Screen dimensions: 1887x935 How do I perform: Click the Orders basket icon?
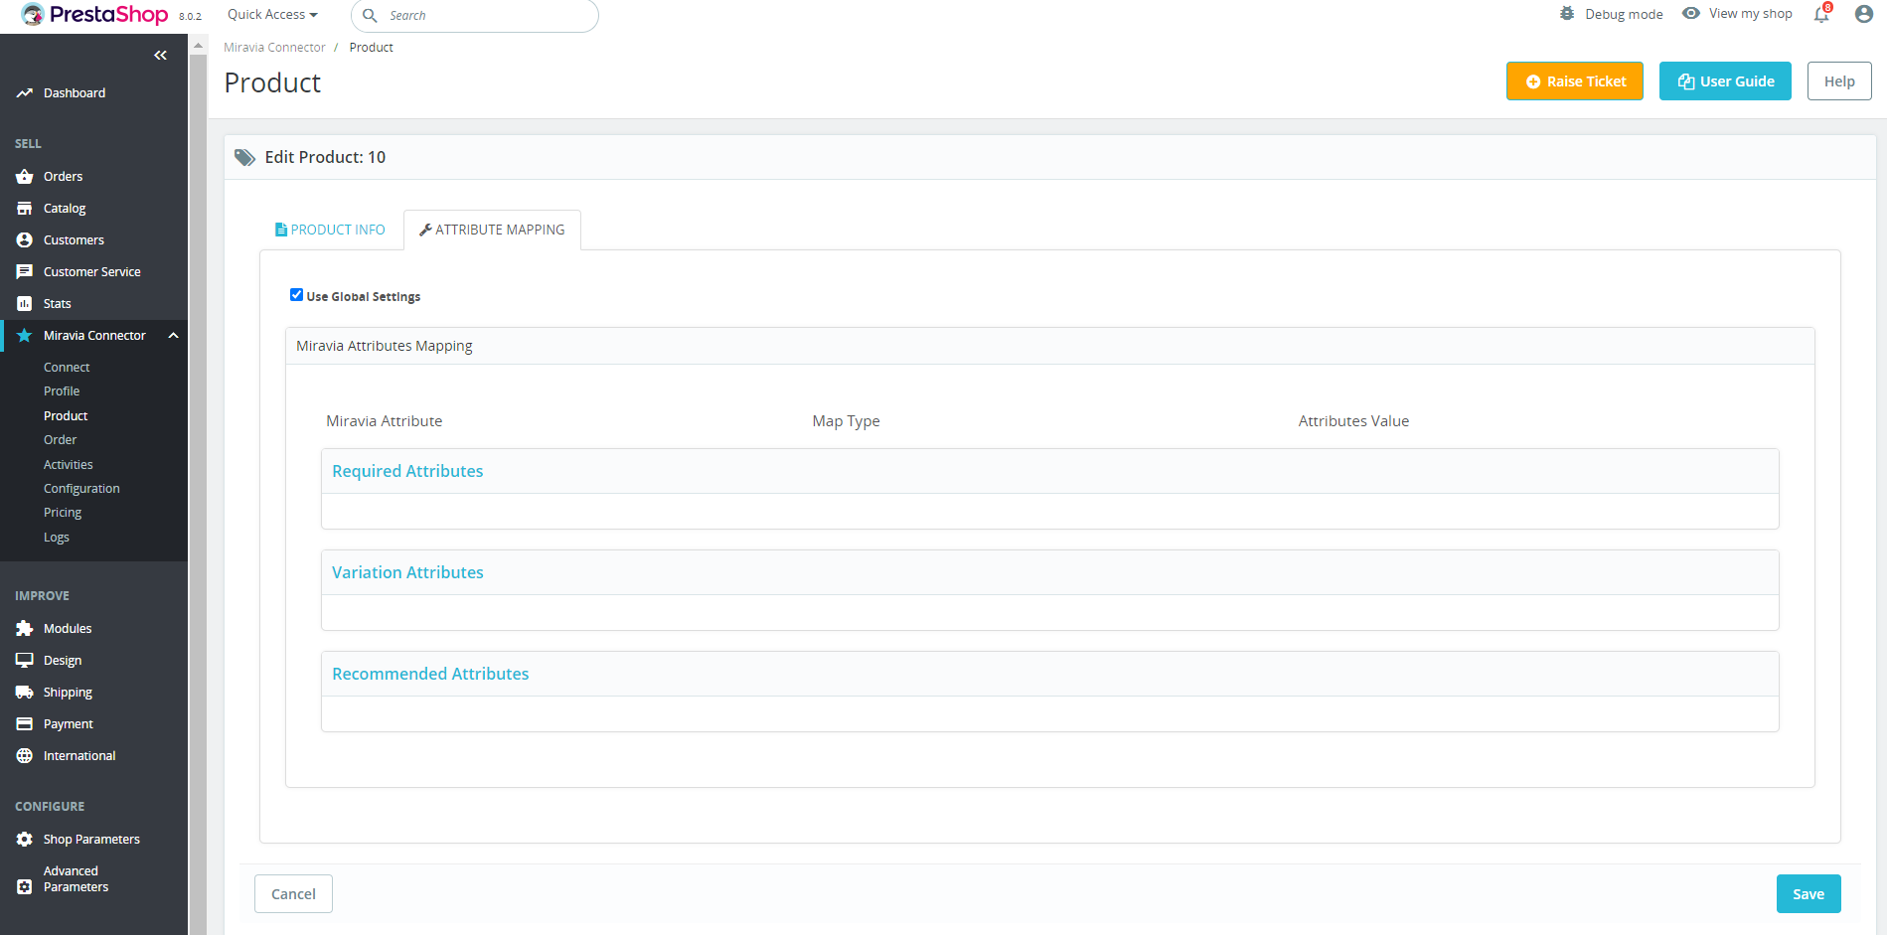click(x=25, y=177)
